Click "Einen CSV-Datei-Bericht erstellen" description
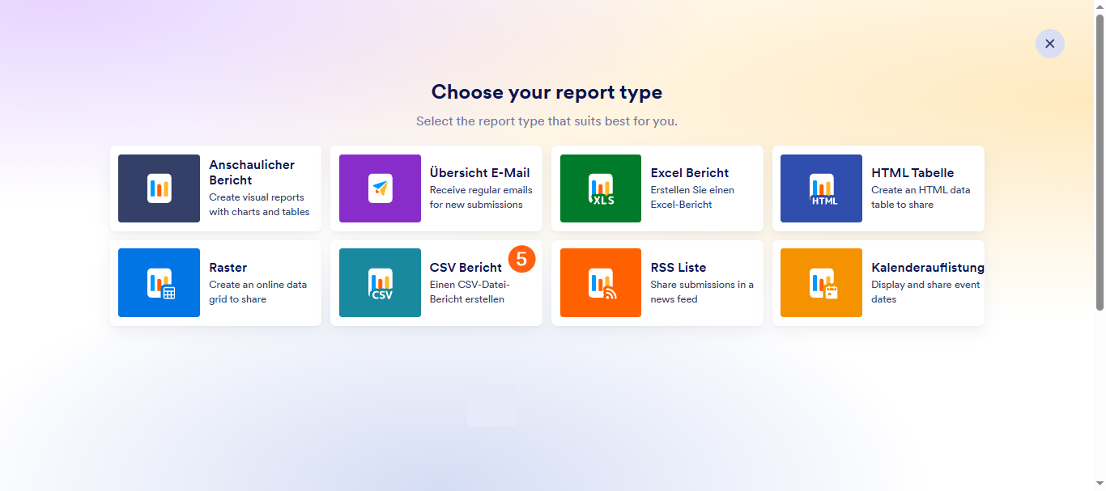The image size is (1106, 491). pos(470,292)
